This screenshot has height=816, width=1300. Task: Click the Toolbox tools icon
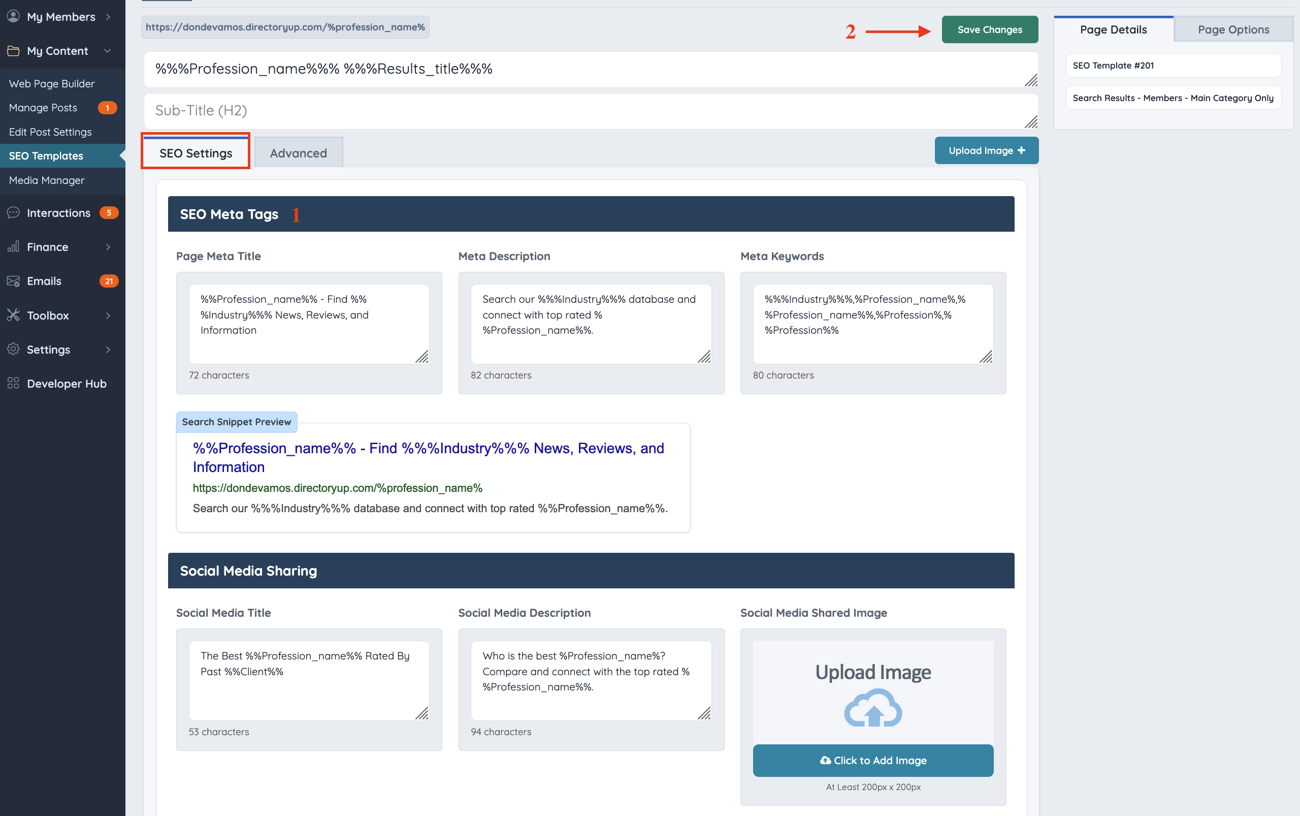(13, 315)
